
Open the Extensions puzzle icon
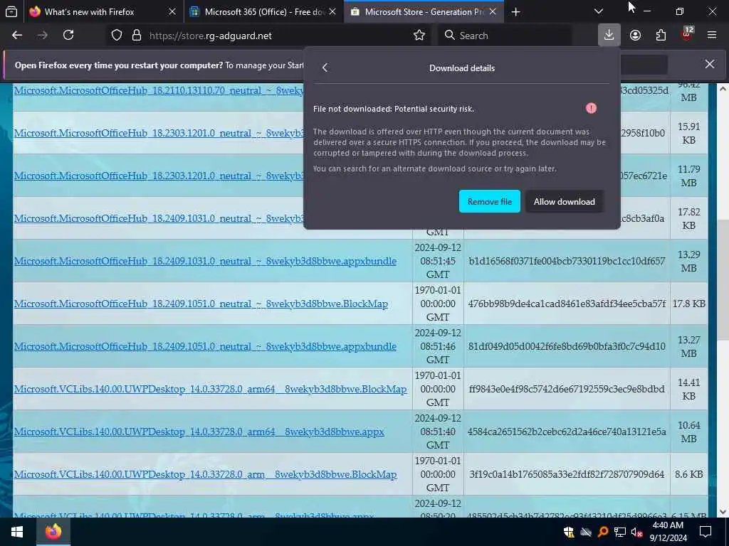click(661, 36)
